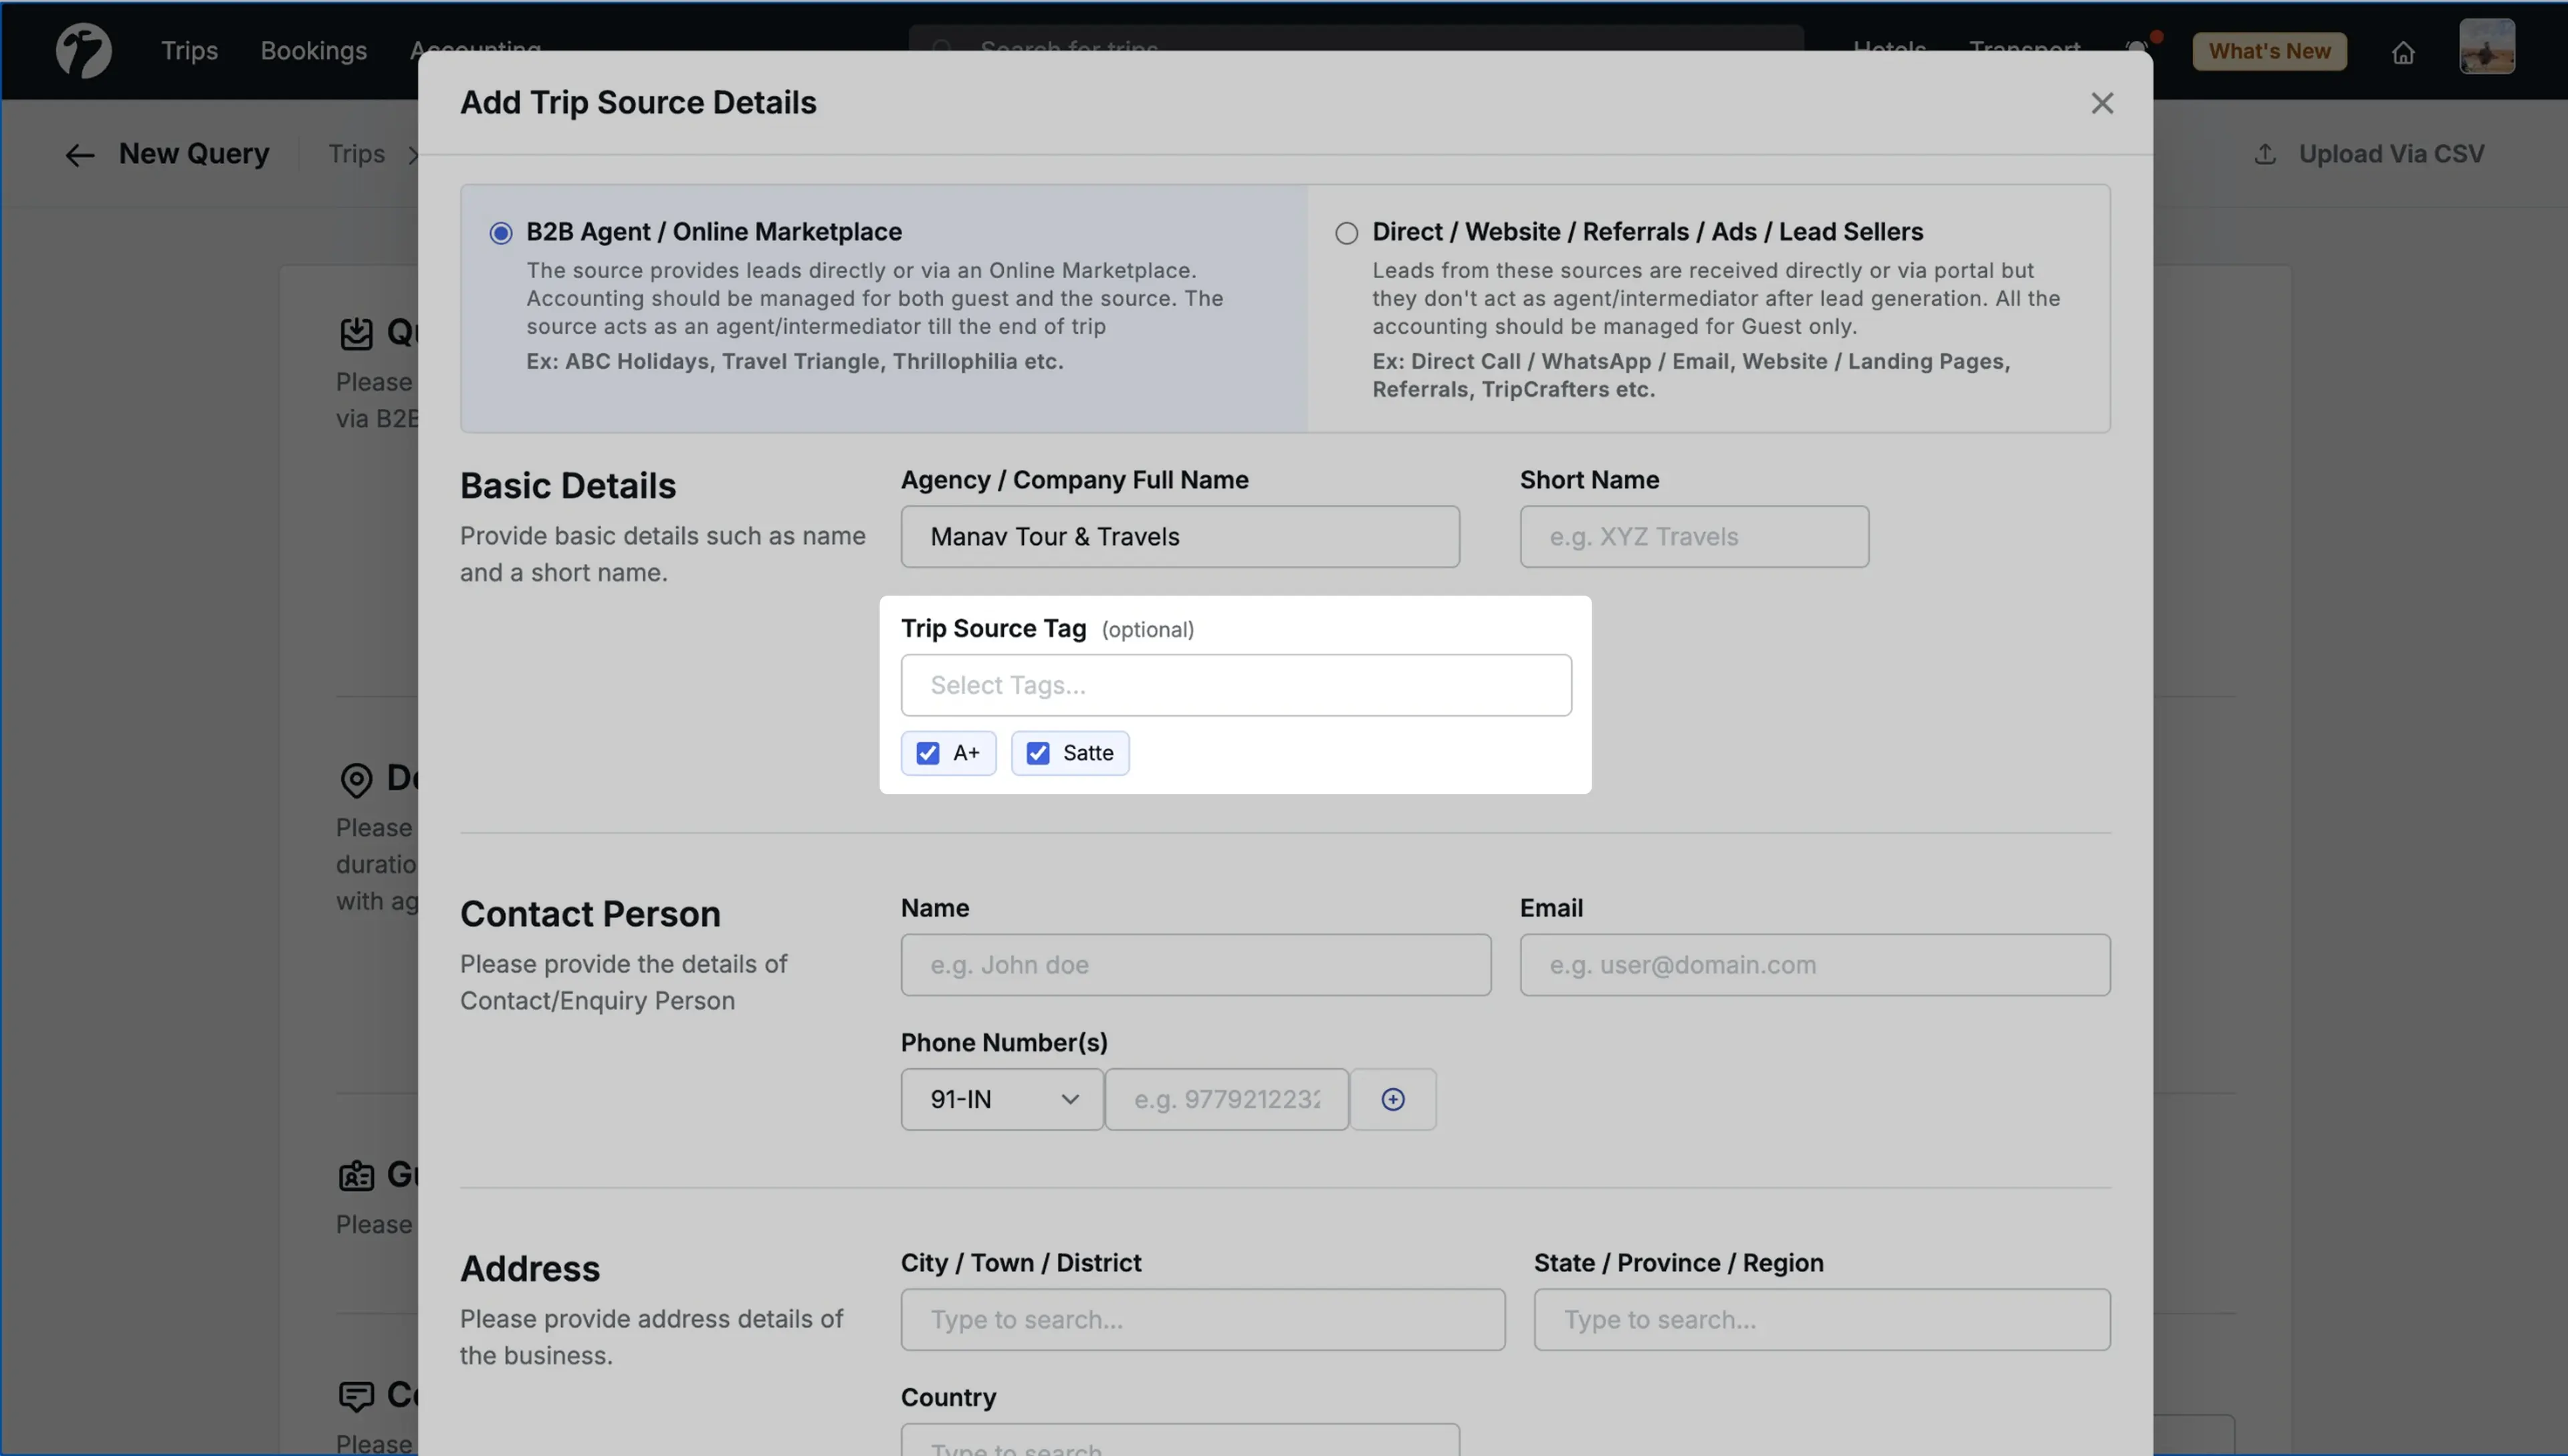Click the app logo in top bar
The height and width of the screenshot is (1456, 2568).
tap(83, 50)
